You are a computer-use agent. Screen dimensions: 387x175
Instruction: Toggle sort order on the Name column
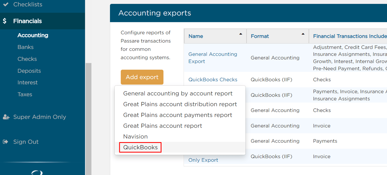241,34
